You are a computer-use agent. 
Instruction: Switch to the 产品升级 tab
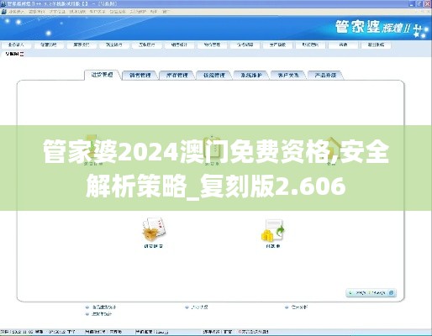pos(325,75)
